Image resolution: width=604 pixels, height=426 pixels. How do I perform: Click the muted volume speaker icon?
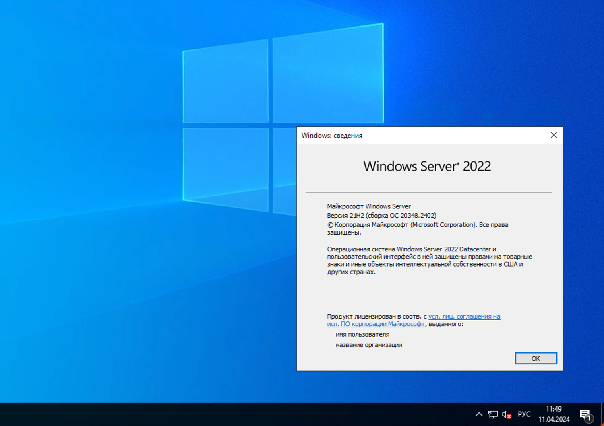[507, 414]
